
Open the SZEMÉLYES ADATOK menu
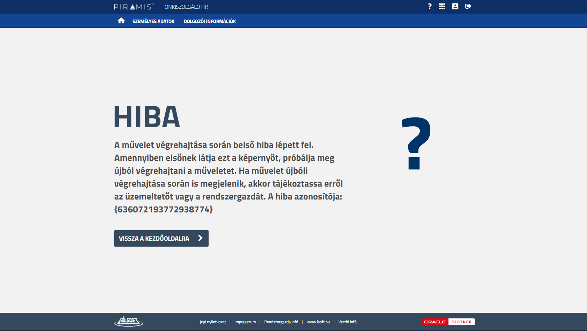(x=153, y=21)
